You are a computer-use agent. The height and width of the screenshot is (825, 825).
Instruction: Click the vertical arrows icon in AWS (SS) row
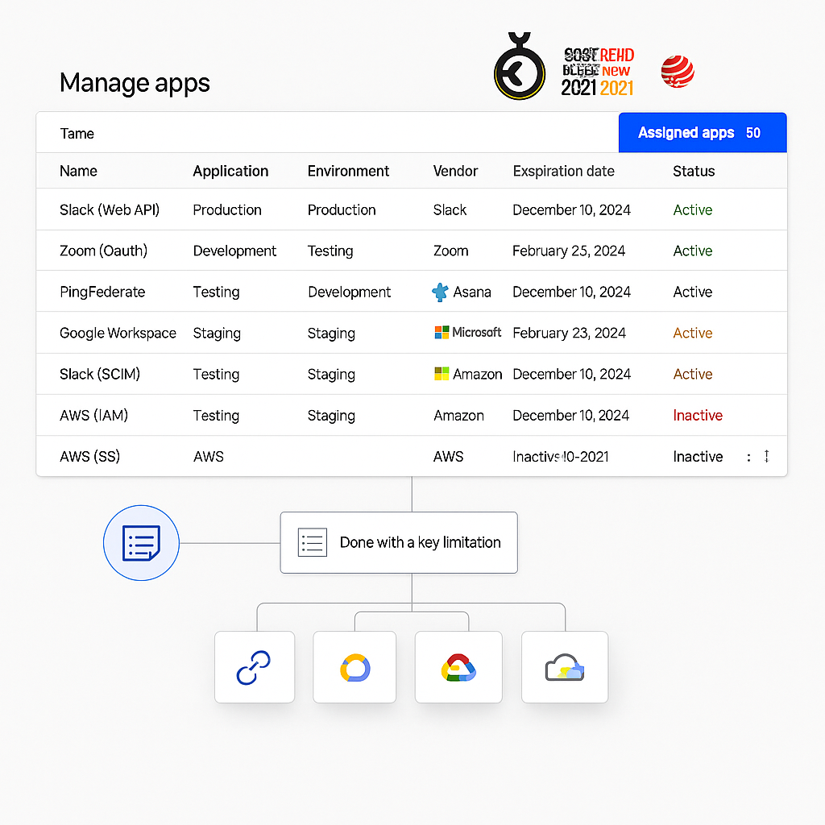click(x=767, y=456)
